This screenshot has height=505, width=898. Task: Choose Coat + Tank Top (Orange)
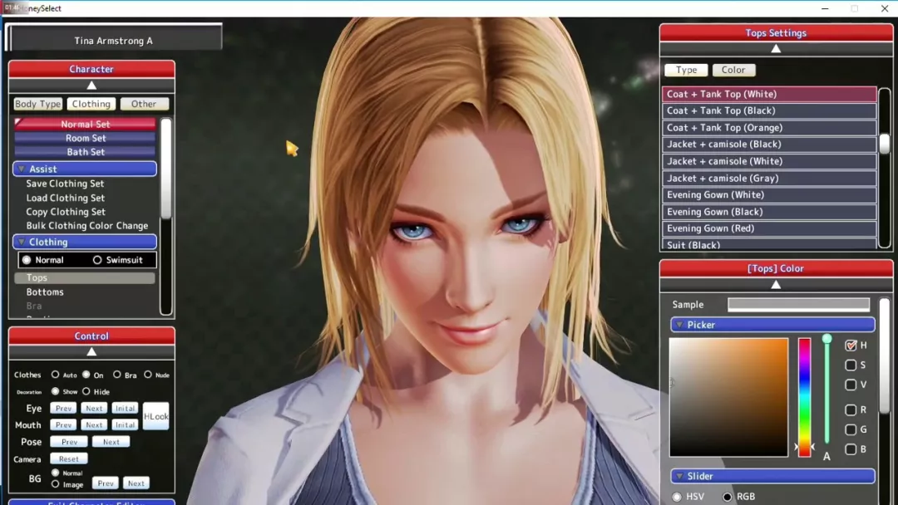point(769,128)
